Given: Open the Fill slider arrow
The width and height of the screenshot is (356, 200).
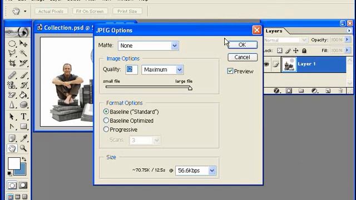Looking at the screenshot, I should pyautogui.click(x=347, y=50).
